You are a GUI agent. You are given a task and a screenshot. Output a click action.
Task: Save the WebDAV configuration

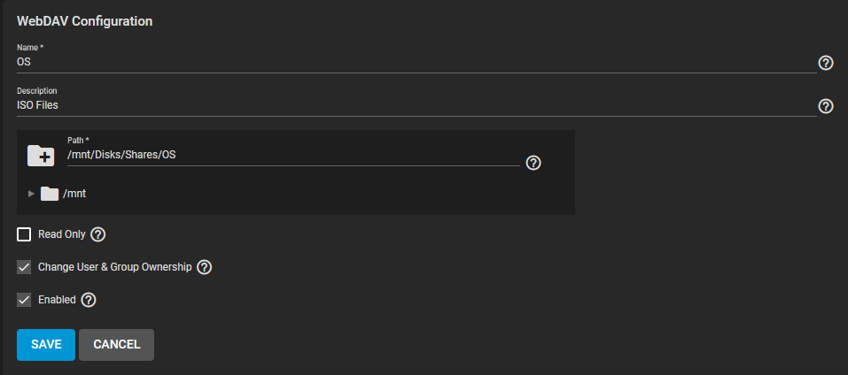pyautogui.click(x=46, y=345)
